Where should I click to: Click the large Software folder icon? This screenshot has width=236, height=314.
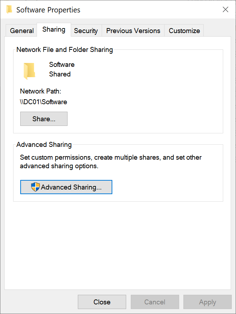pyautogui.click(x=29, y=70)
